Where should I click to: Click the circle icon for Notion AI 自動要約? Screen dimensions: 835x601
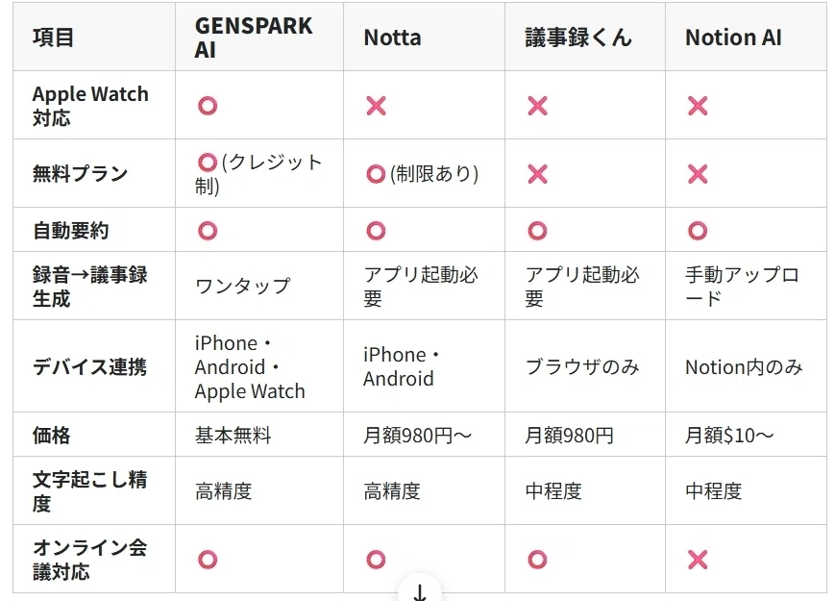click(x=698, y=231)
